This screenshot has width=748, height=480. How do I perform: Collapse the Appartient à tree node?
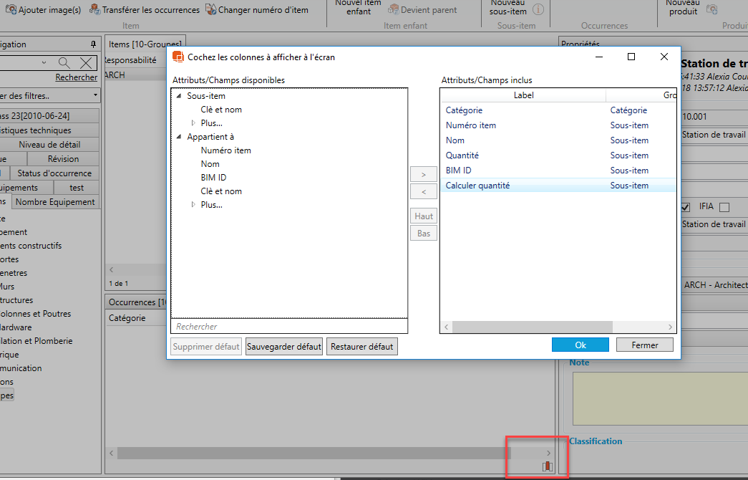pos(178,137)
